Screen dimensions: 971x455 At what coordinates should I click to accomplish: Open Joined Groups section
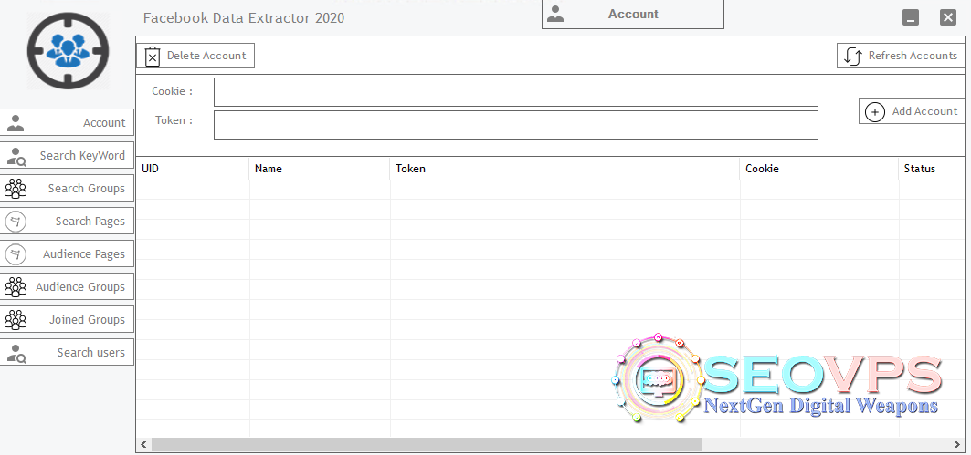point(67,319)
